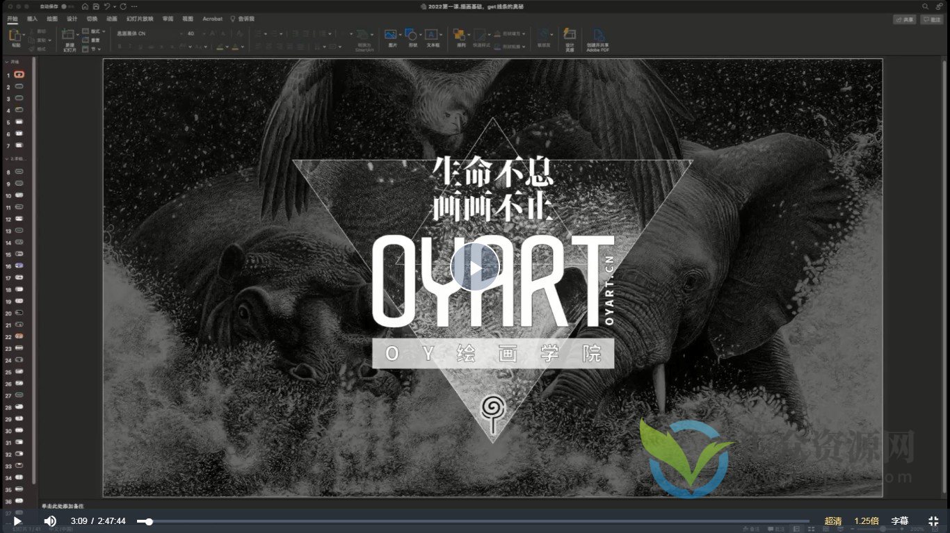The image size is (950, 533).
Task: Click the home icon in the title bar
Action: [x=85, y=6]
